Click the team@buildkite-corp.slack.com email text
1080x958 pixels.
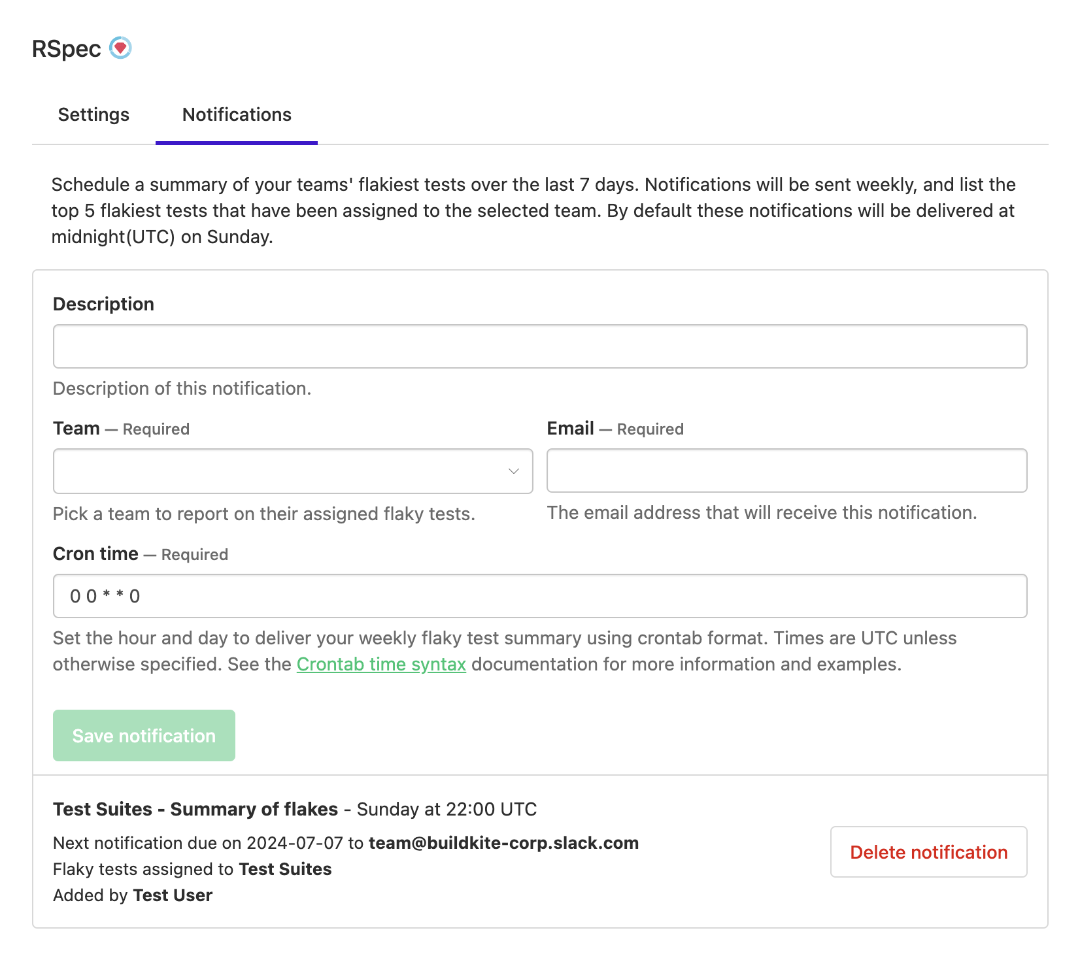pyautogui.click(x=503, y=843)
